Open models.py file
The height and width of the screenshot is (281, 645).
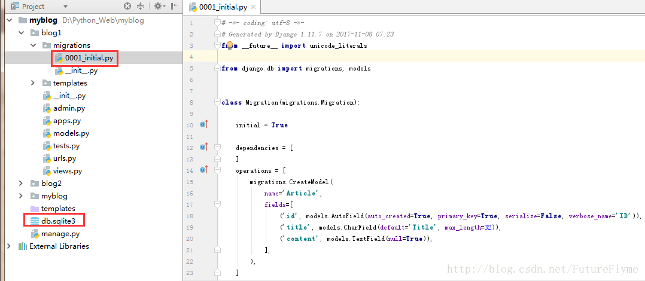click(x=71, y=133)
